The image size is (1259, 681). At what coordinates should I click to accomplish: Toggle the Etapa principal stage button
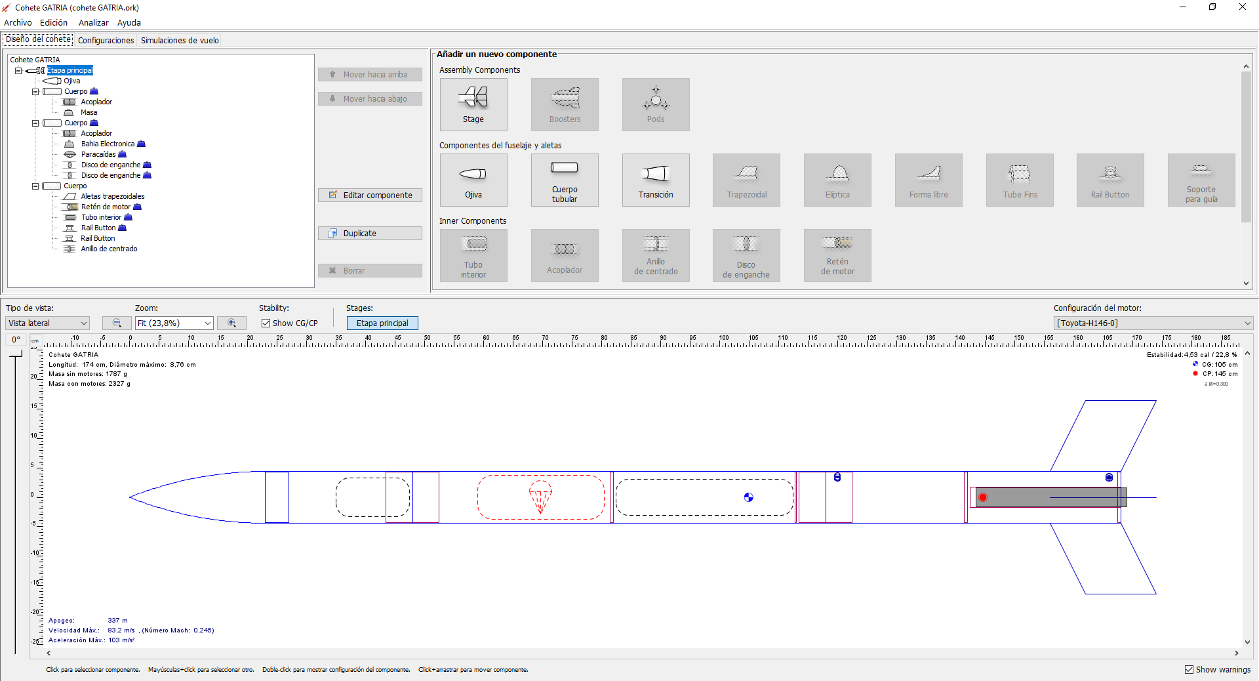coord(382,323)
